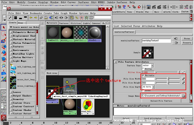Screen dimensions: 194x125
Task: Open Hypershade Graph menu
Action: (64, 13)
